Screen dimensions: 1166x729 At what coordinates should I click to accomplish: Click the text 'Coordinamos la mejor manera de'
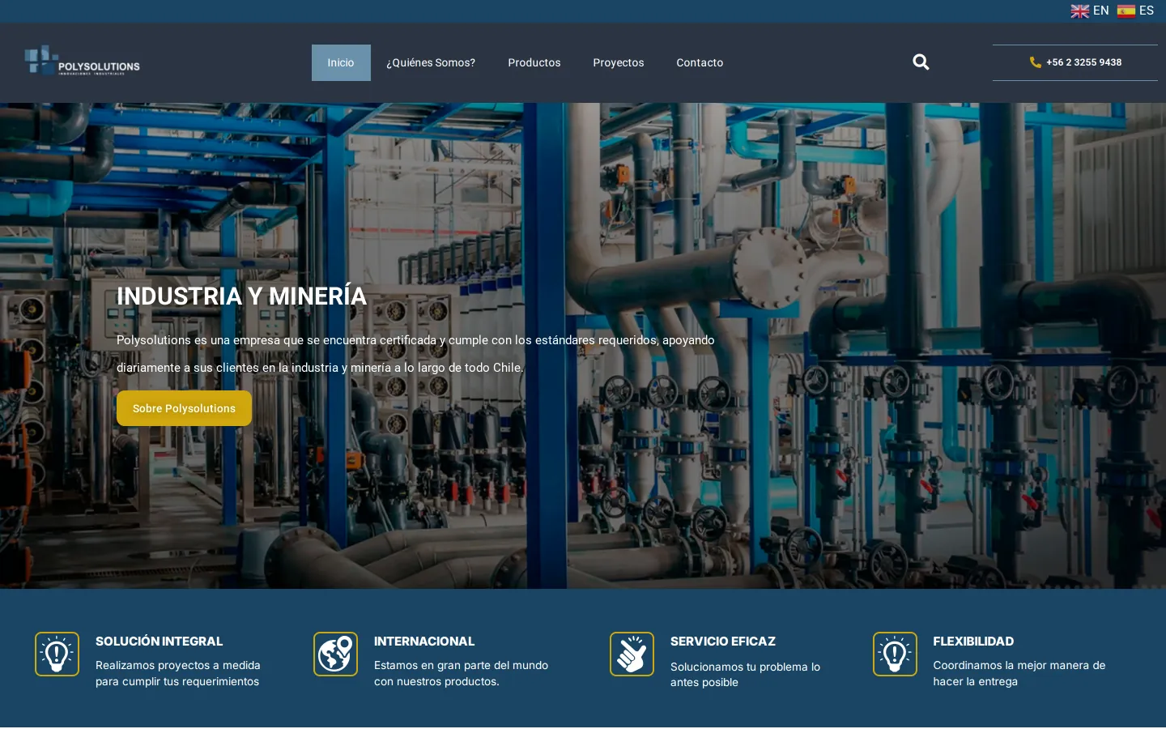(1019, 665)
